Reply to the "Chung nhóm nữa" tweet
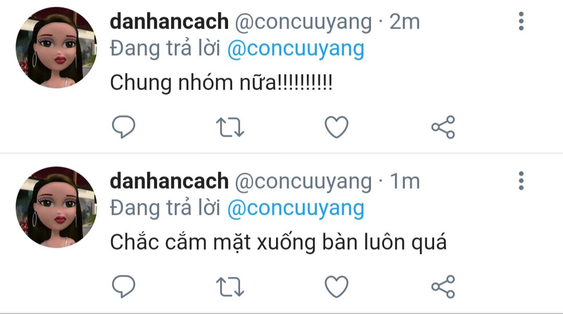563x314 pixels. pyautogui.click(x=124, y=127)
